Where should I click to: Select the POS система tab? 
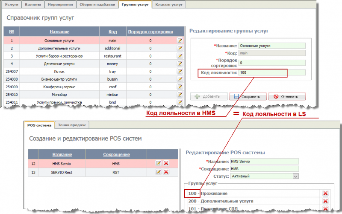[x=39, y=125]
